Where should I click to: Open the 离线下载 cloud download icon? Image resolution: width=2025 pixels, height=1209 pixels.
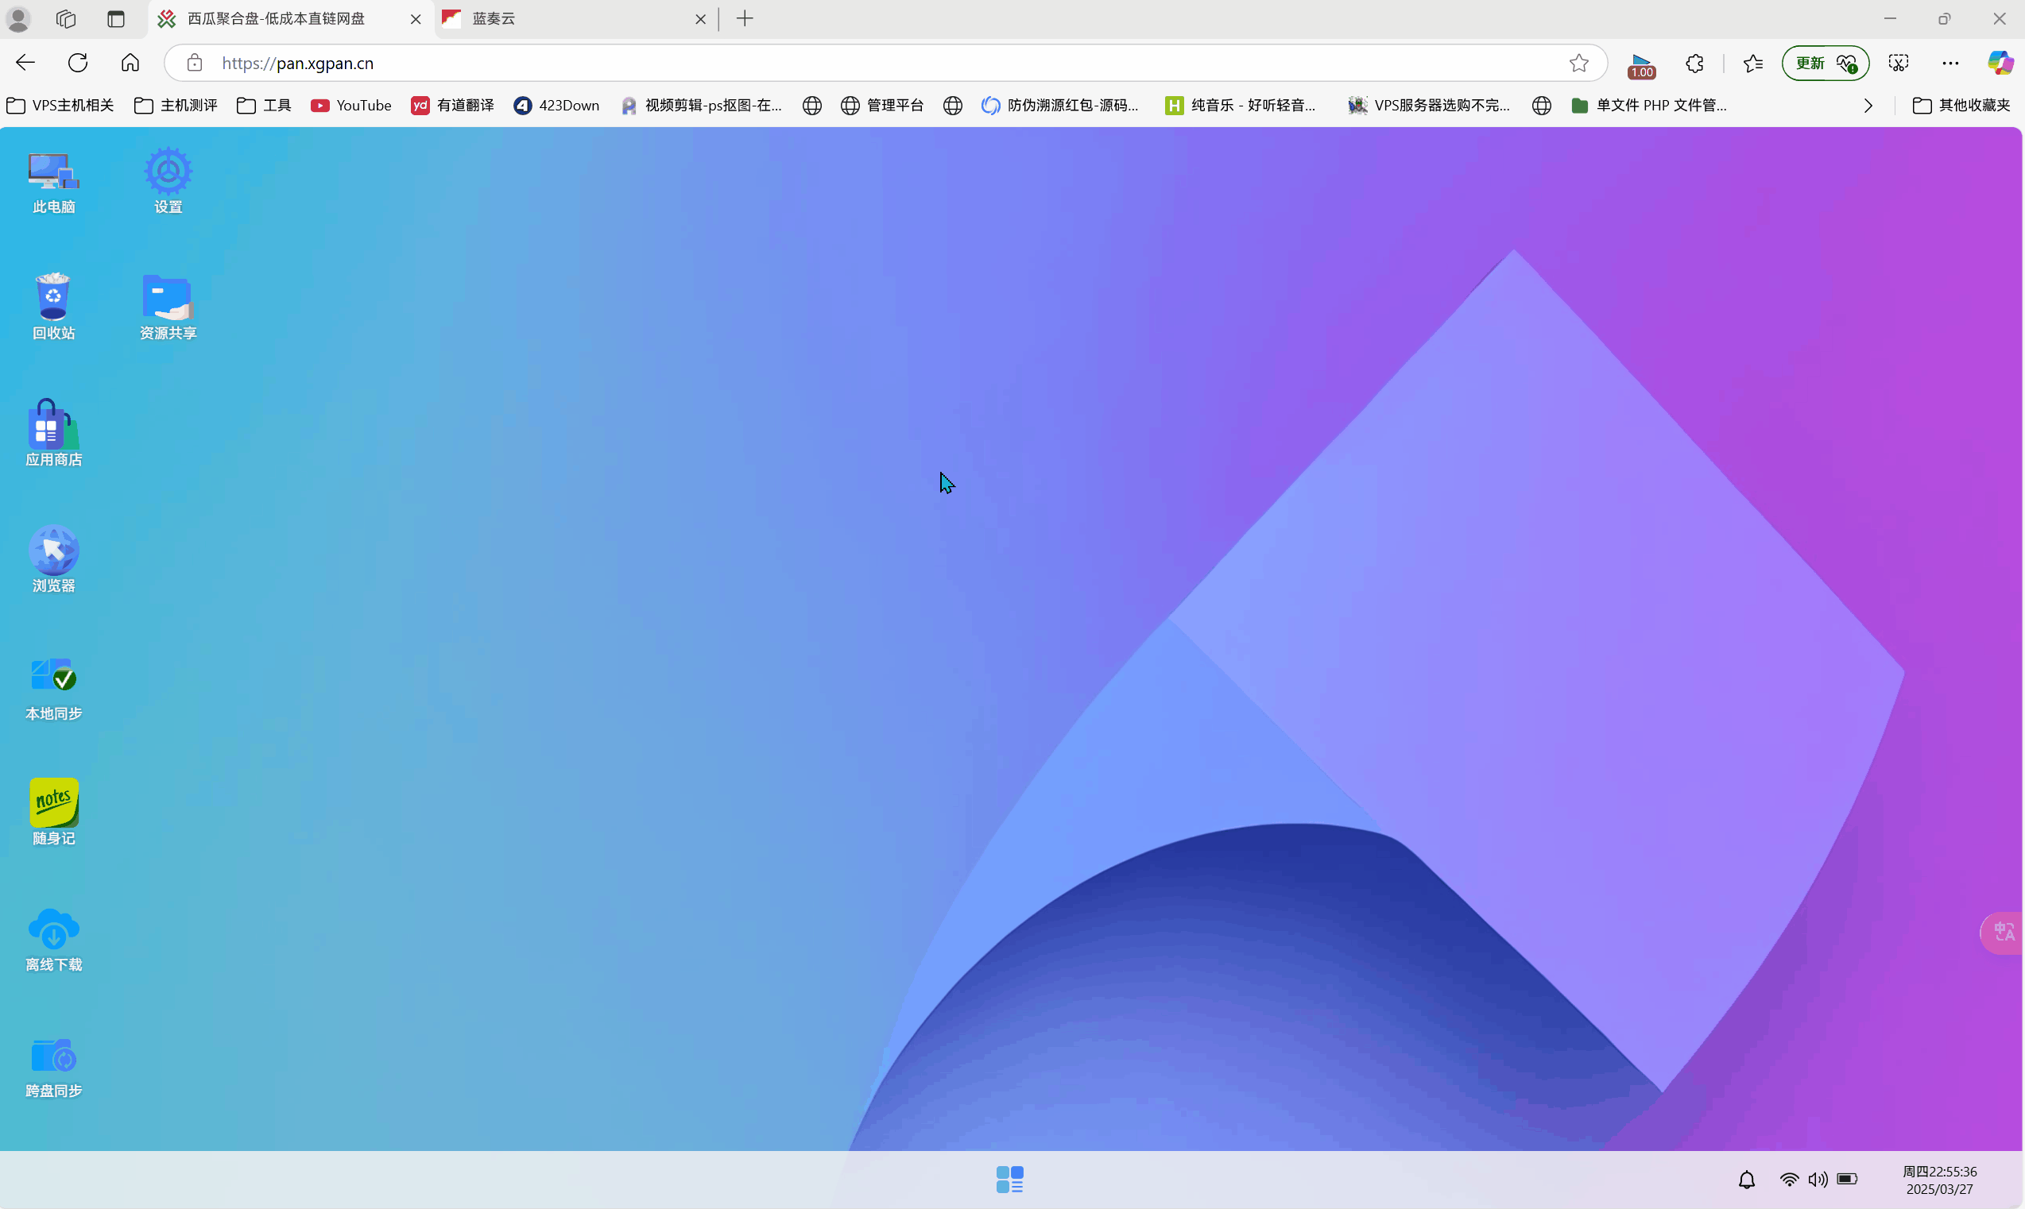54,929
